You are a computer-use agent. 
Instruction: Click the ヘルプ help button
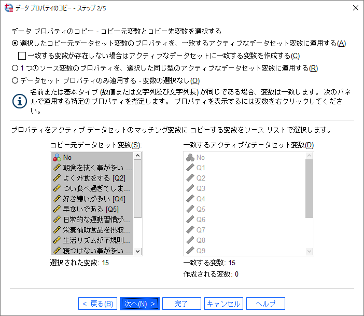(265, 304)
